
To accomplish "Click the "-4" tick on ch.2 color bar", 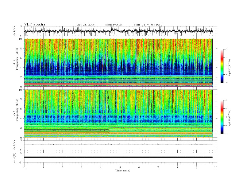I will point(226,108).
